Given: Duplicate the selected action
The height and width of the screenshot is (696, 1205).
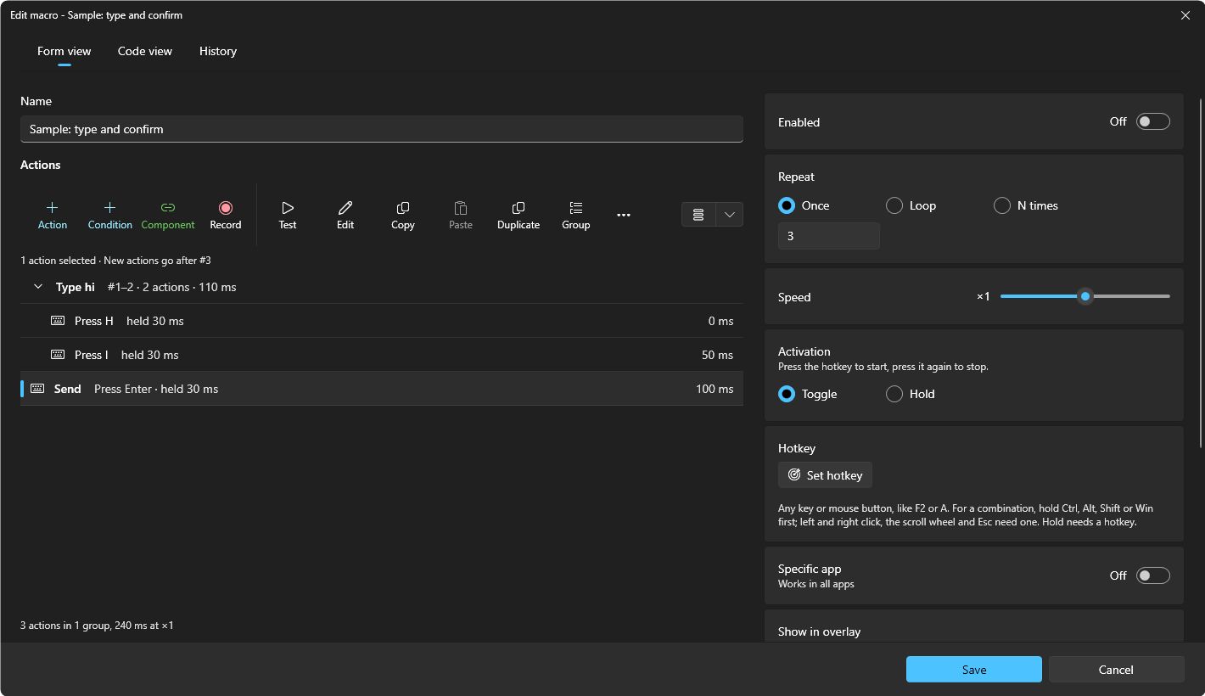Looking at the screenshot, I should pyautogui.click(x=518, y=215).
